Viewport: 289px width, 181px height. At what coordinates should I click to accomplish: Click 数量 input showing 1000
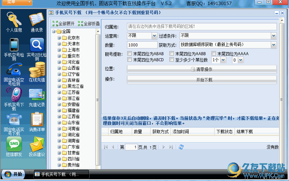[x=142, y=45]
